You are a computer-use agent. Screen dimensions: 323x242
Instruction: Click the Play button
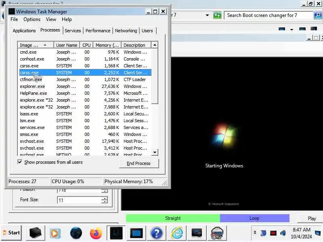coord(312,218)
